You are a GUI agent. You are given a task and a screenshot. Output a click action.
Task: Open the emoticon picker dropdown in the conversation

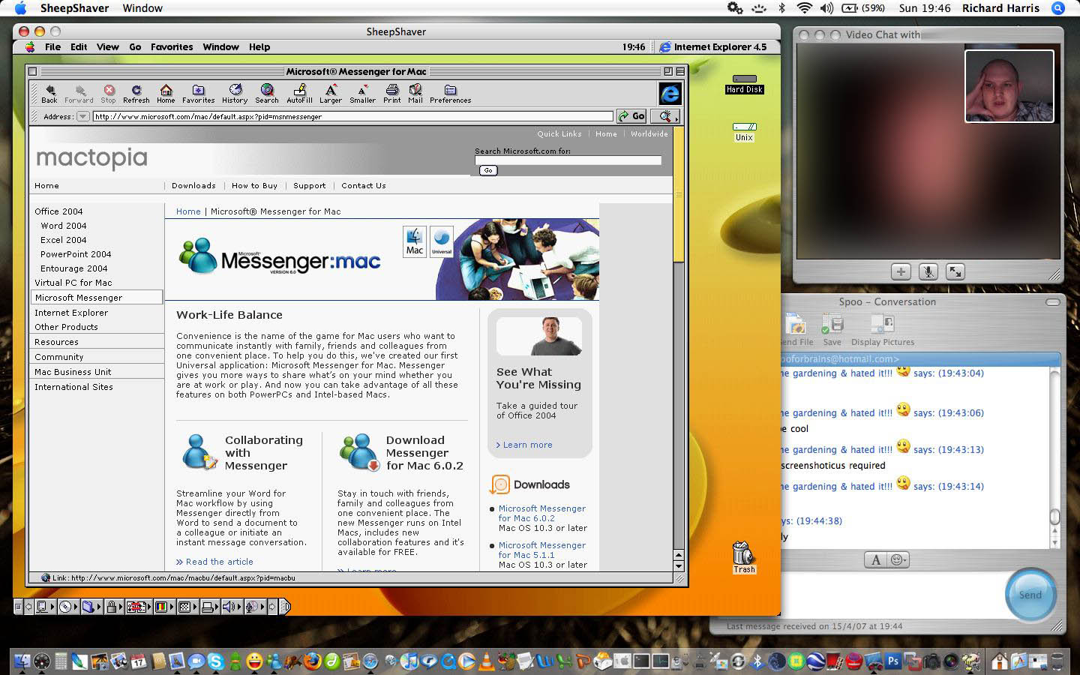tap(898, 559)
